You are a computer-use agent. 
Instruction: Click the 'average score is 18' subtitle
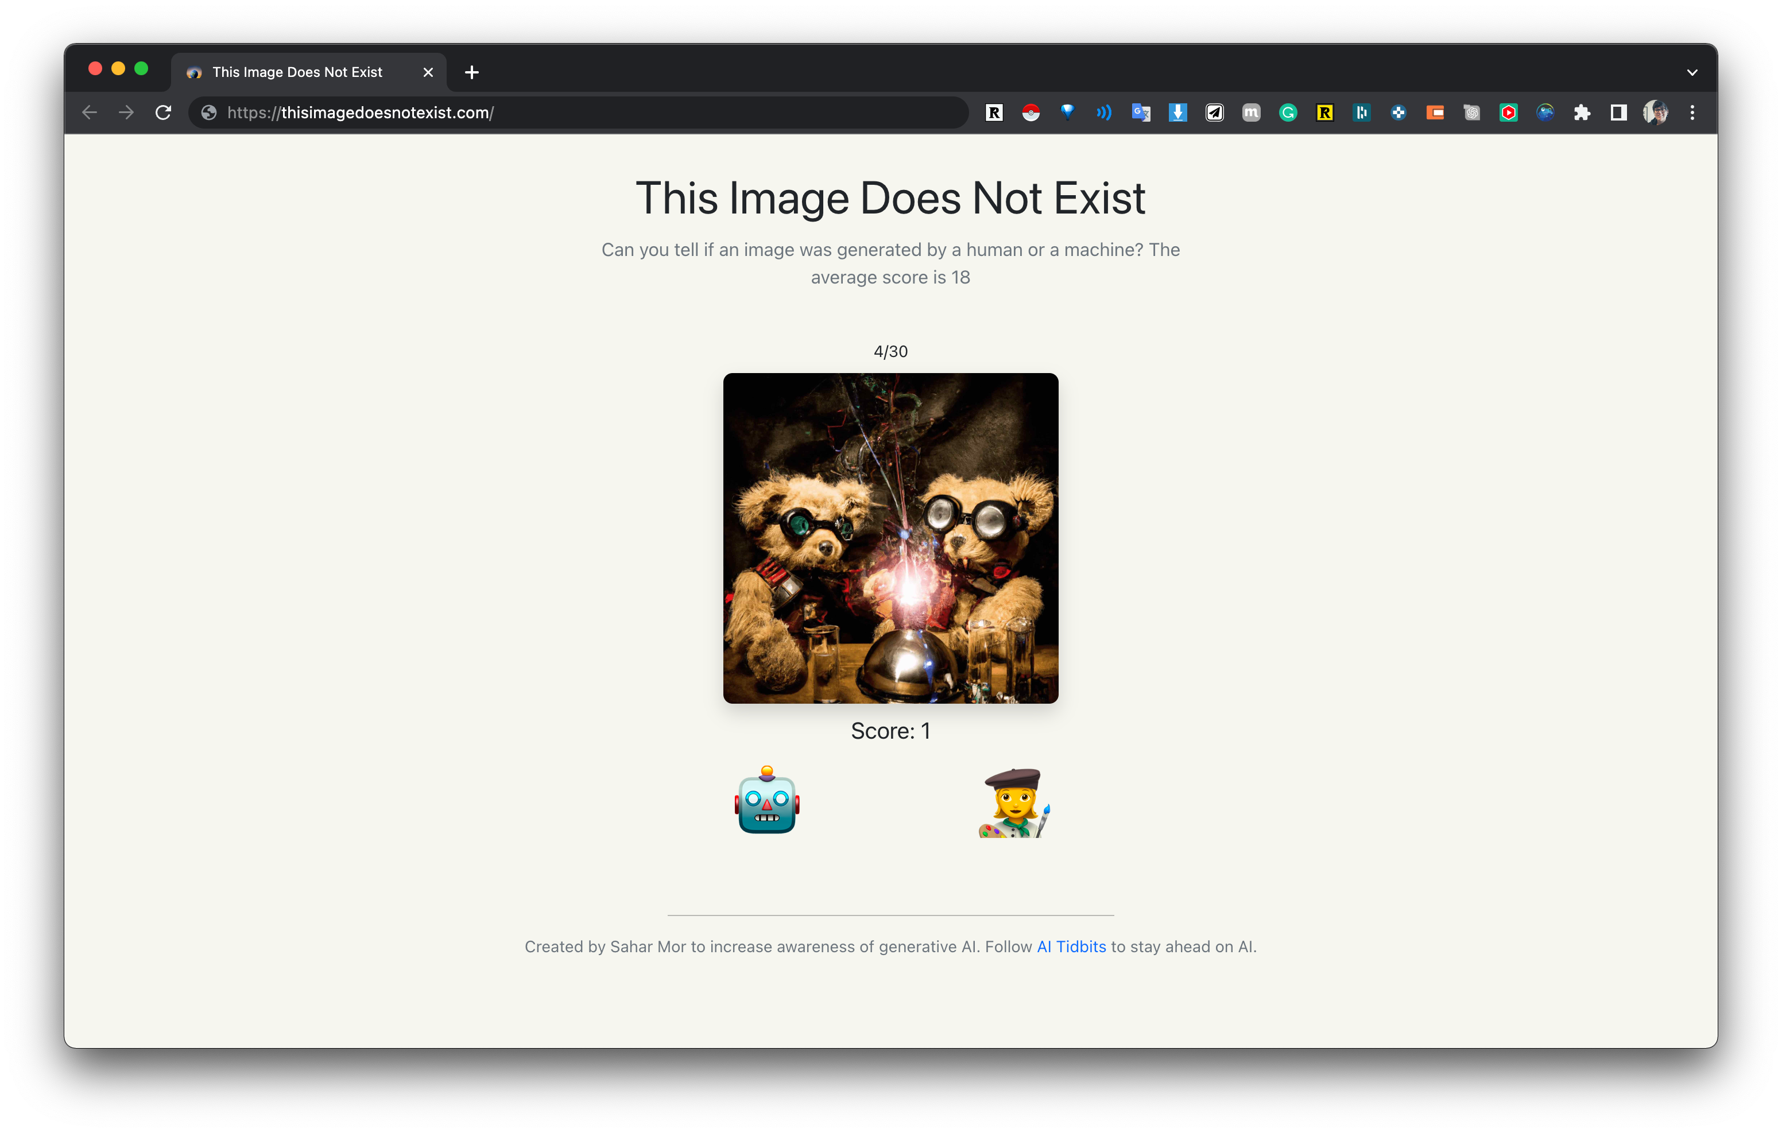[890, 278]
